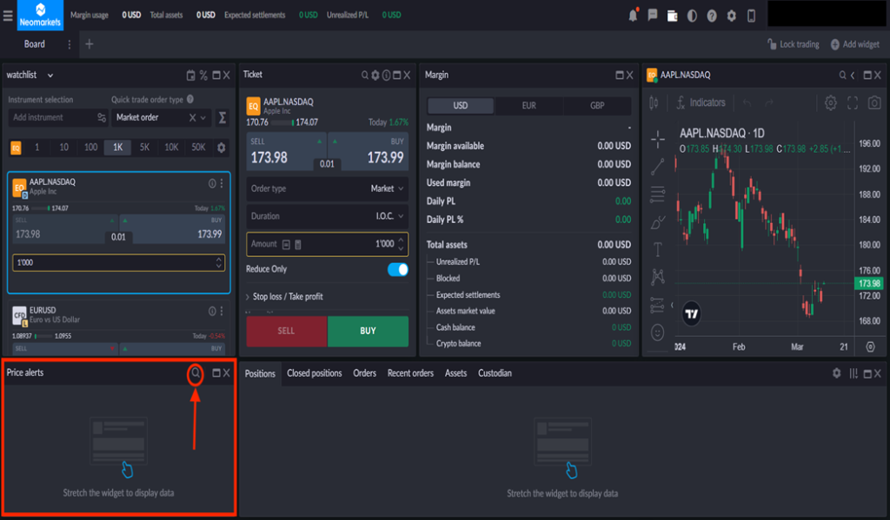Click the Add instrument input field
Viewport: 890px width, 520px height.
point(50,117)
